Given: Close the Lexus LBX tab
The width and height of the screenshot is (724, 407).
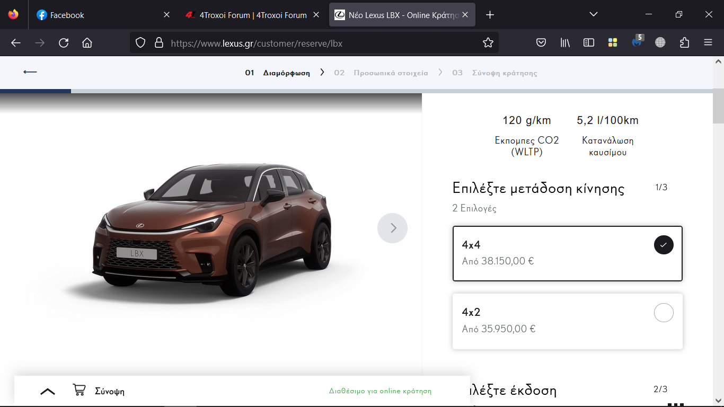Looking at the screenshot, I should [465, 15].
